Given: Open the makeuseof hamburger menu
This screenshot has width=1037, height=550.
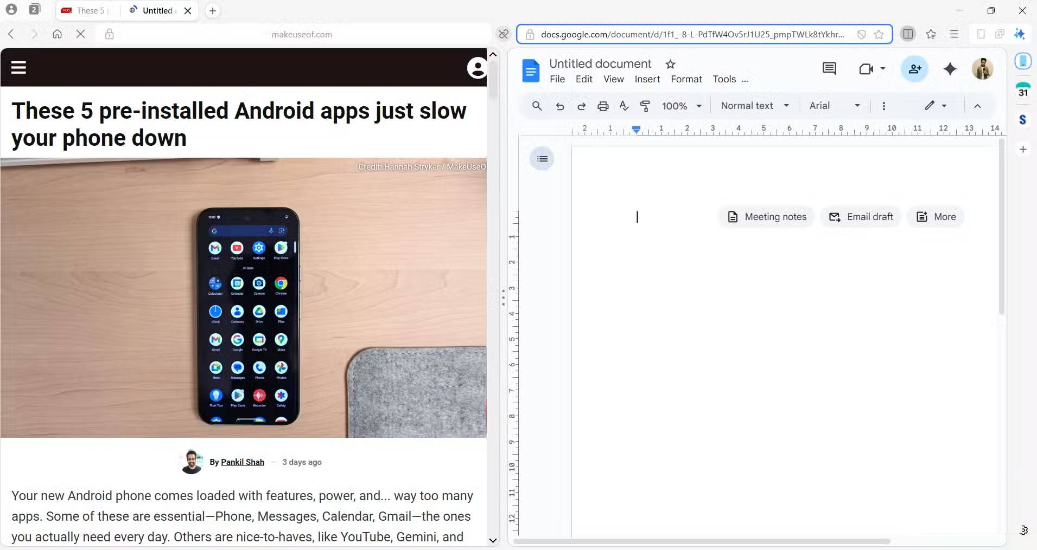Looking at the screenshot, I should click(18, 68).
